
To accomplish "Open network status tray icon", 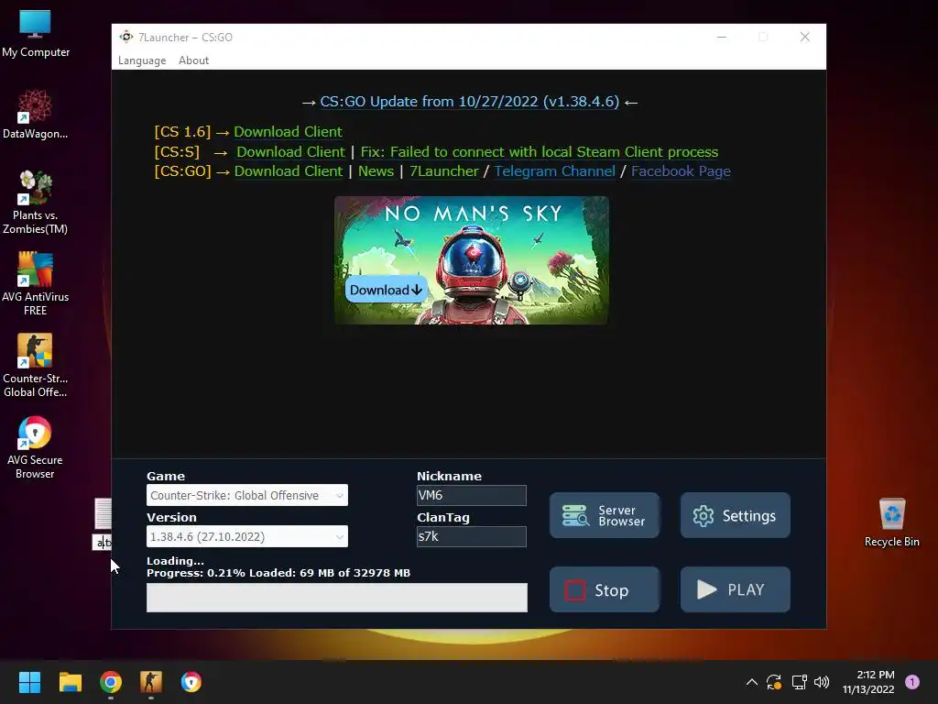I will pyautogui.click(x=799, y=682).
